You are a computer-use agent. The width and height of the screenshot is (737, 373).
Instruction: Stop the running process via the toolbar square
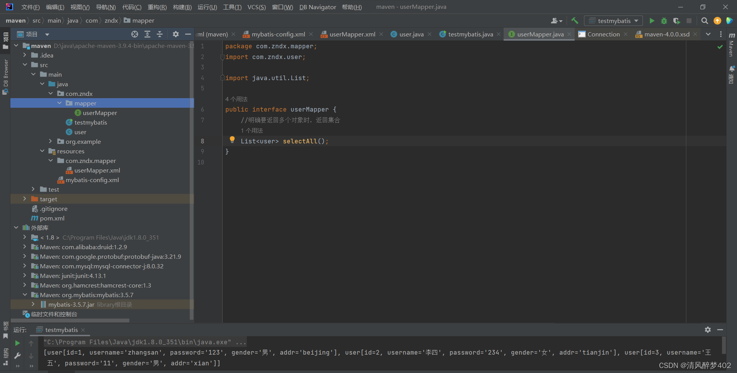(x=689, y=21)
